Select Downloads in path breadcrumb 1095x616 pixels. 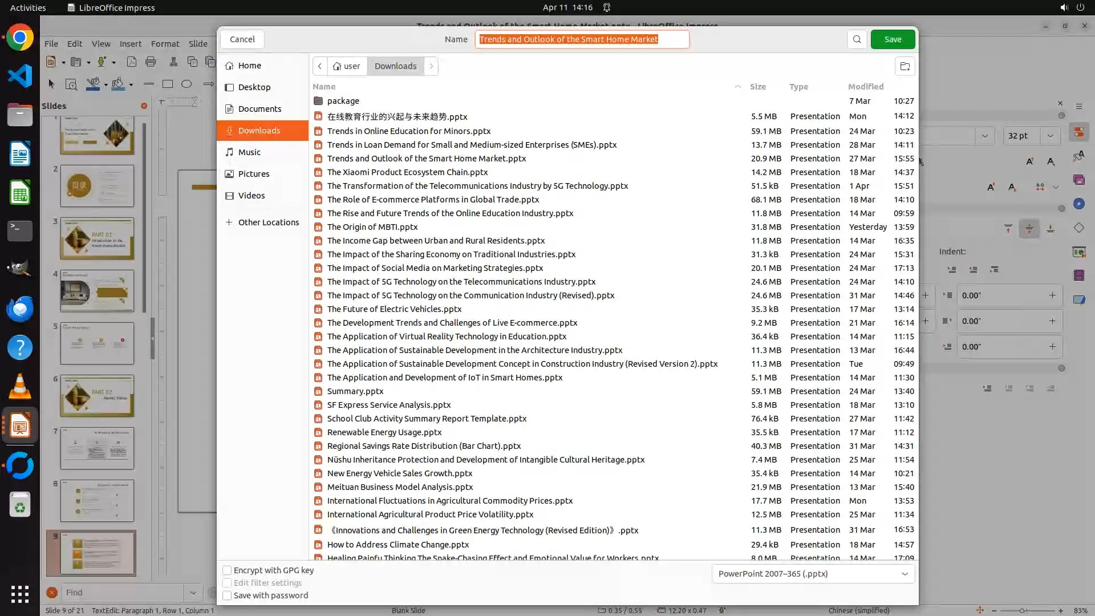(395, 66)
